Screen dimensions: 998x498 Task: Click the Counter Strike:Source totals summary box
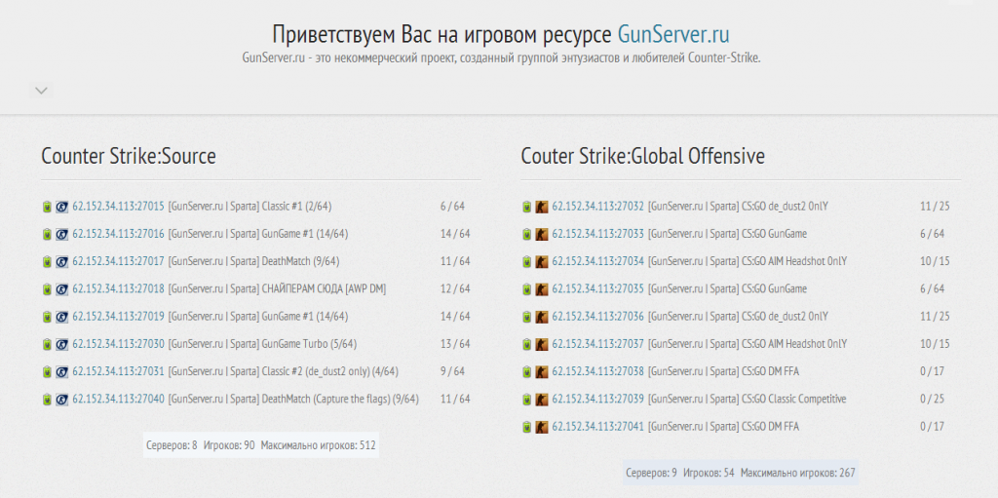click(260, 445)
